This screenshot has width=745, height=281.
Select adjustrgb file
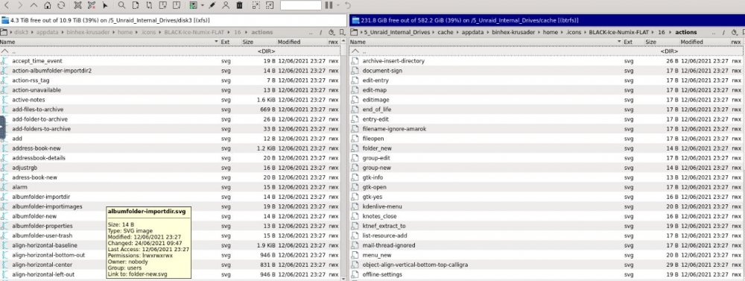pyautogui.click(x=25, y=168)
